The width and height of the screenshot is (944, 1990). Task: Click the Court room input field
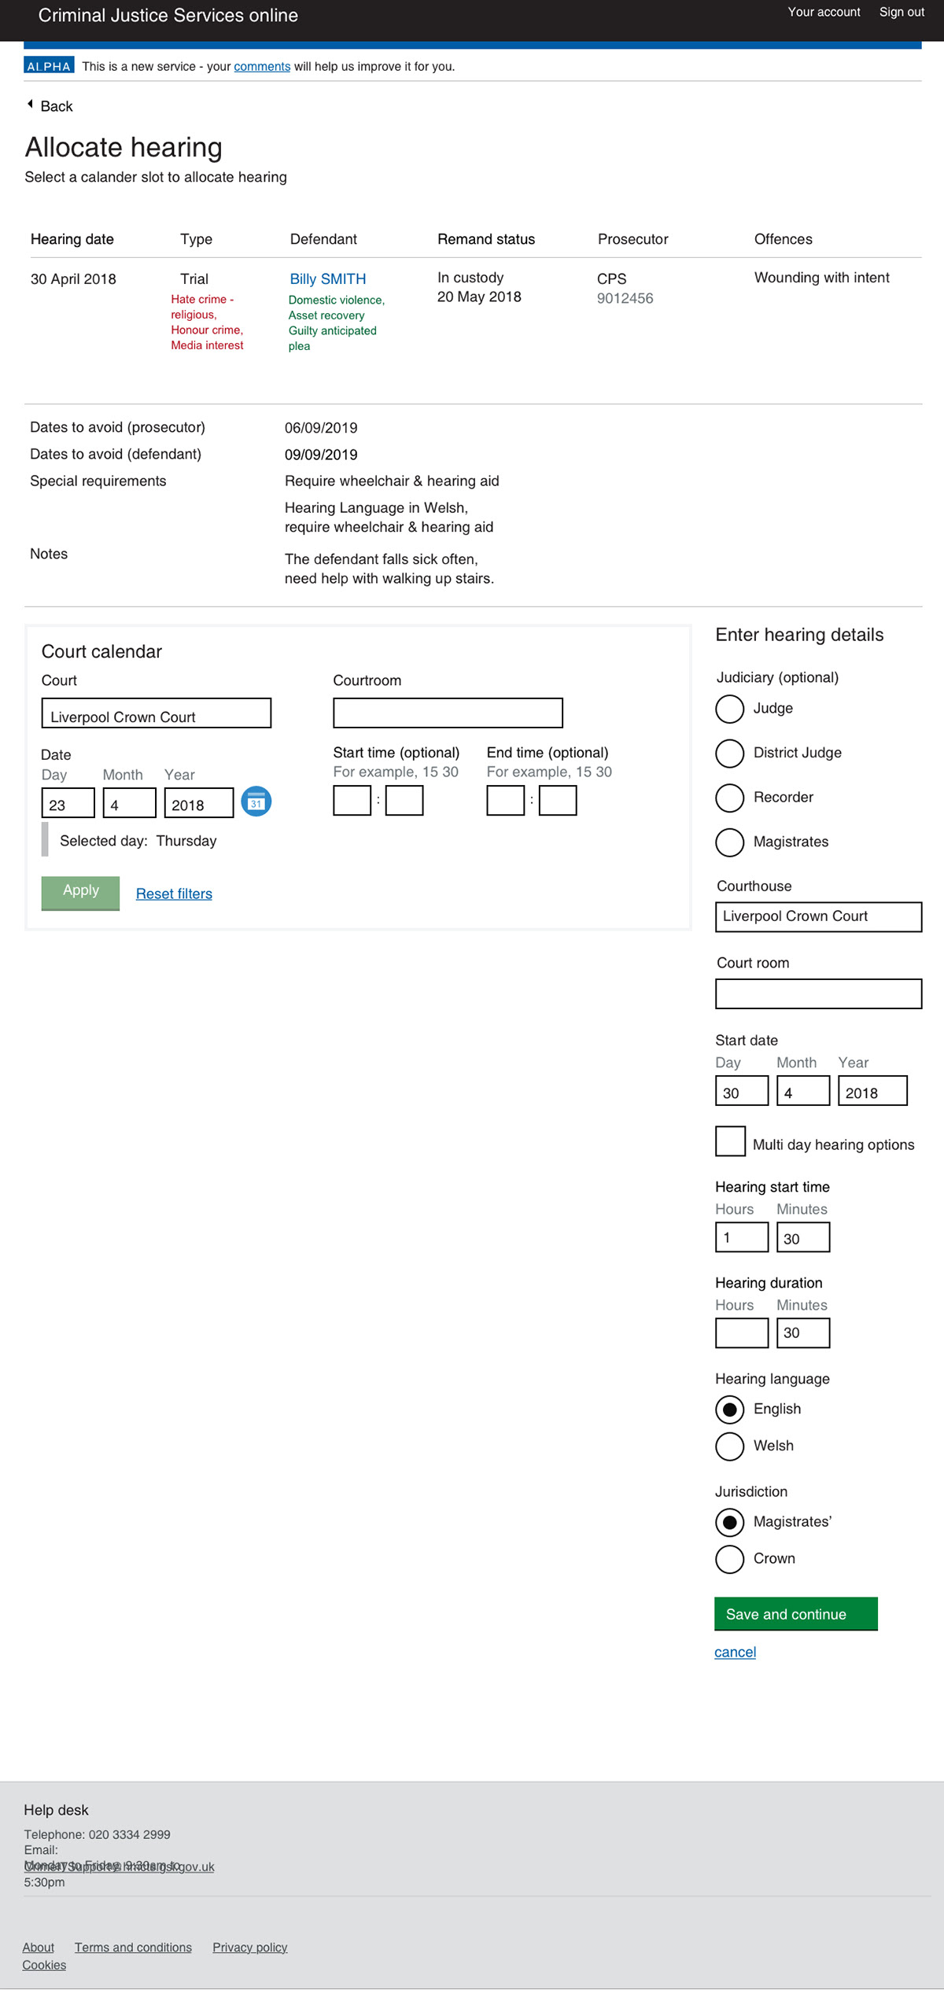point(818,994)
